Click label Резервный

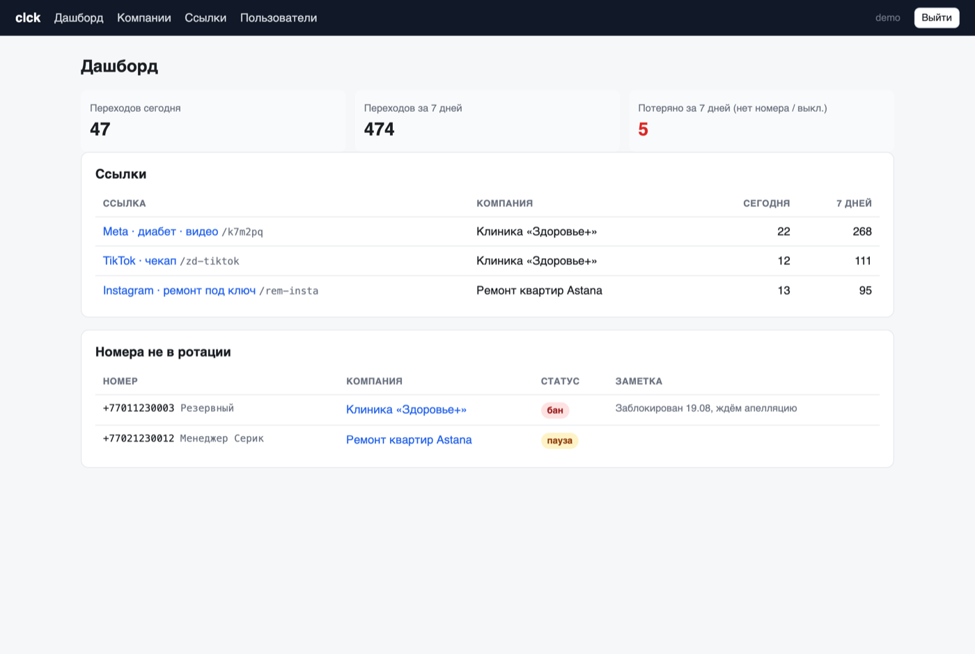point(208,408)
